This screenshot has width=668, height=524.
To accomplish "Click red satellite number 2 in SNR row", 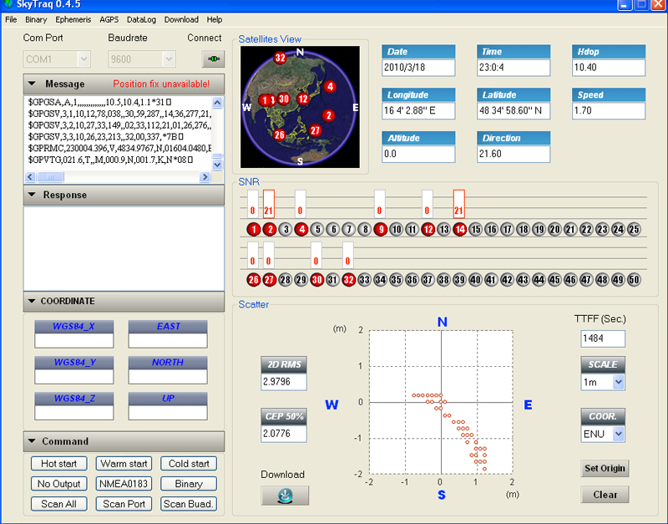I will pyautogui.click(x=269, y=229).
